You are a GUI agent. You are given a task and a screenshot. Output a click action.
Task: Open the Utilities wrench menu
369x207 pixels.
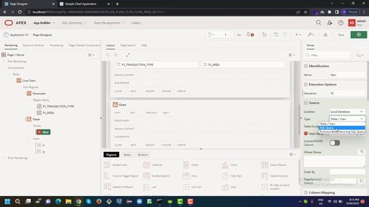tap(311, 34)
